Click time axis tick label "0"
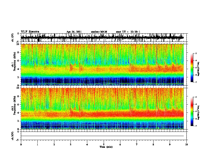This screenshot has height=162, width=210. [21, 144]
